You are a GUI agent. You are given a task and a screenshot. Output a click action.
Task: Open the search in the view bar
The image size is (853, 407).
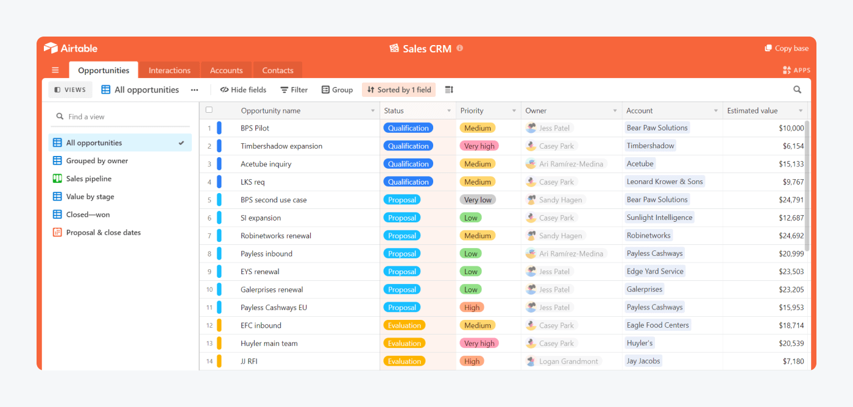coord(797,89)
